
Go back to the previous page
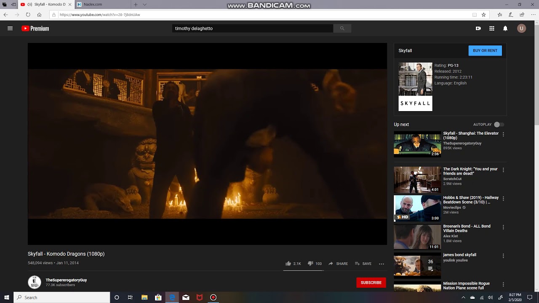(x=5, y=15)
